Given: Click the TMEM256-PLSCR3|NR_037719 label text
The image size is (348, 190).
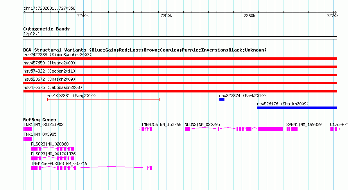Looking at the screenshot, I should [59, 163].
